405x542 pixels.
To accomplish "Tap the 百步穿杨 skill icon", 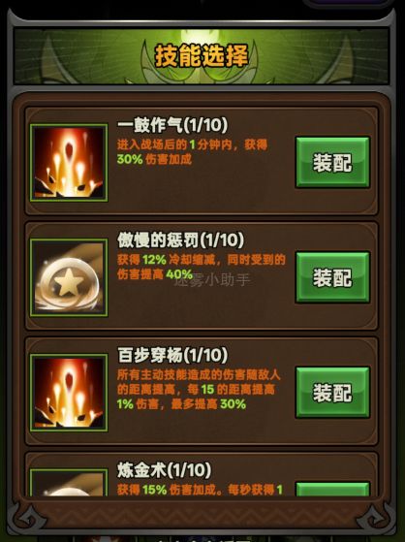I will [x=69, y=393].
